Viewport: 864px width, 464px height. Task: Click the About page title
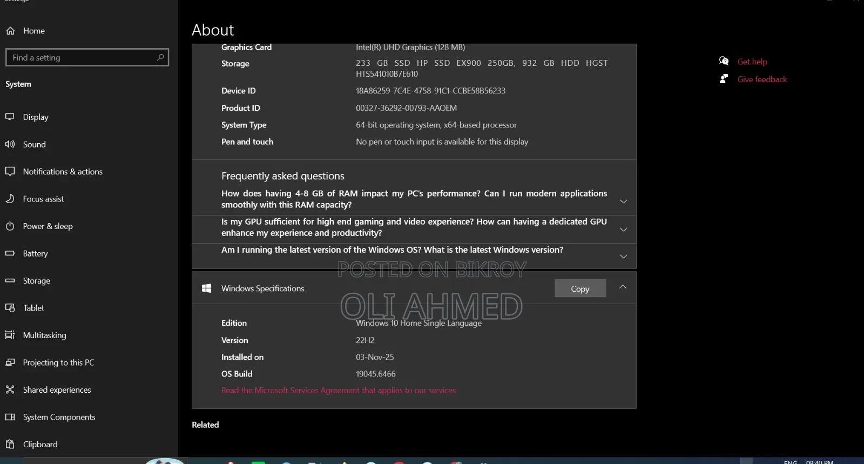(213, 30)
